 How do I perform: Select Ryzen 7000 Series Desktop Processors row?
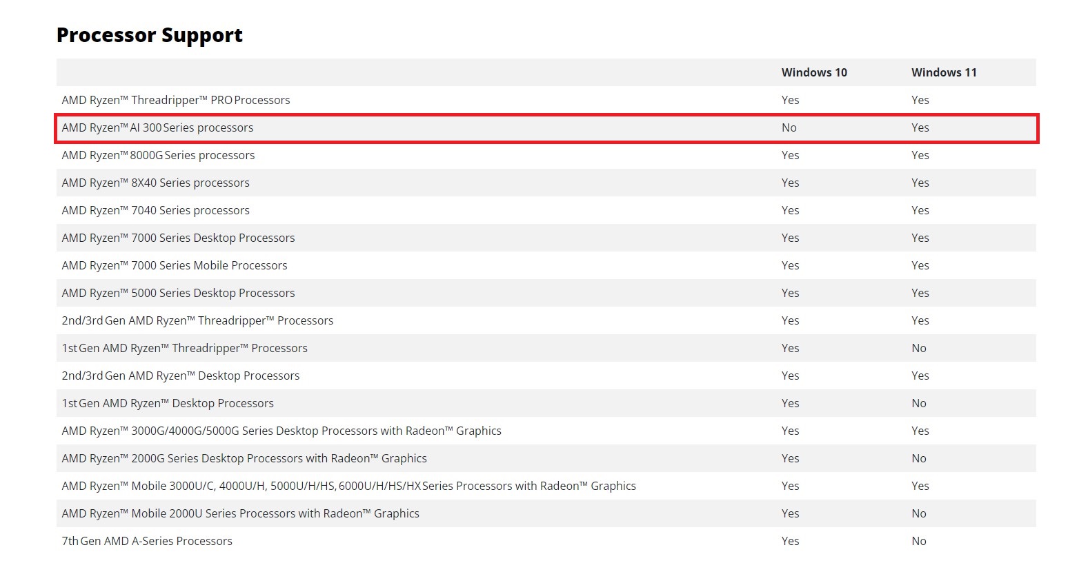coord(546,238)
